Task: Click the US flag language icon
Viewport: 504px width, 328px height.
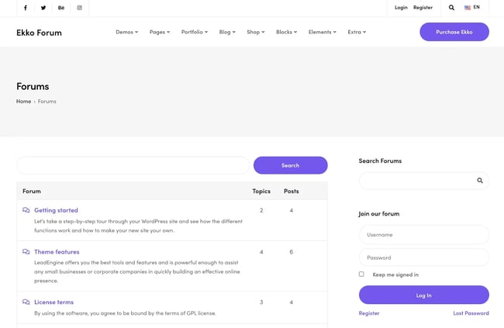Action: pos(468,8)
